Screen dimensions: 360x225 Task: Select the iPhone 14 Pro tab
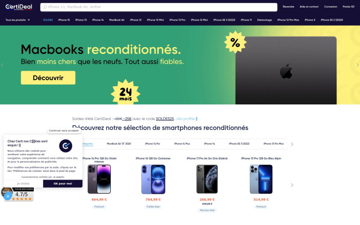(x=153, y=144)
